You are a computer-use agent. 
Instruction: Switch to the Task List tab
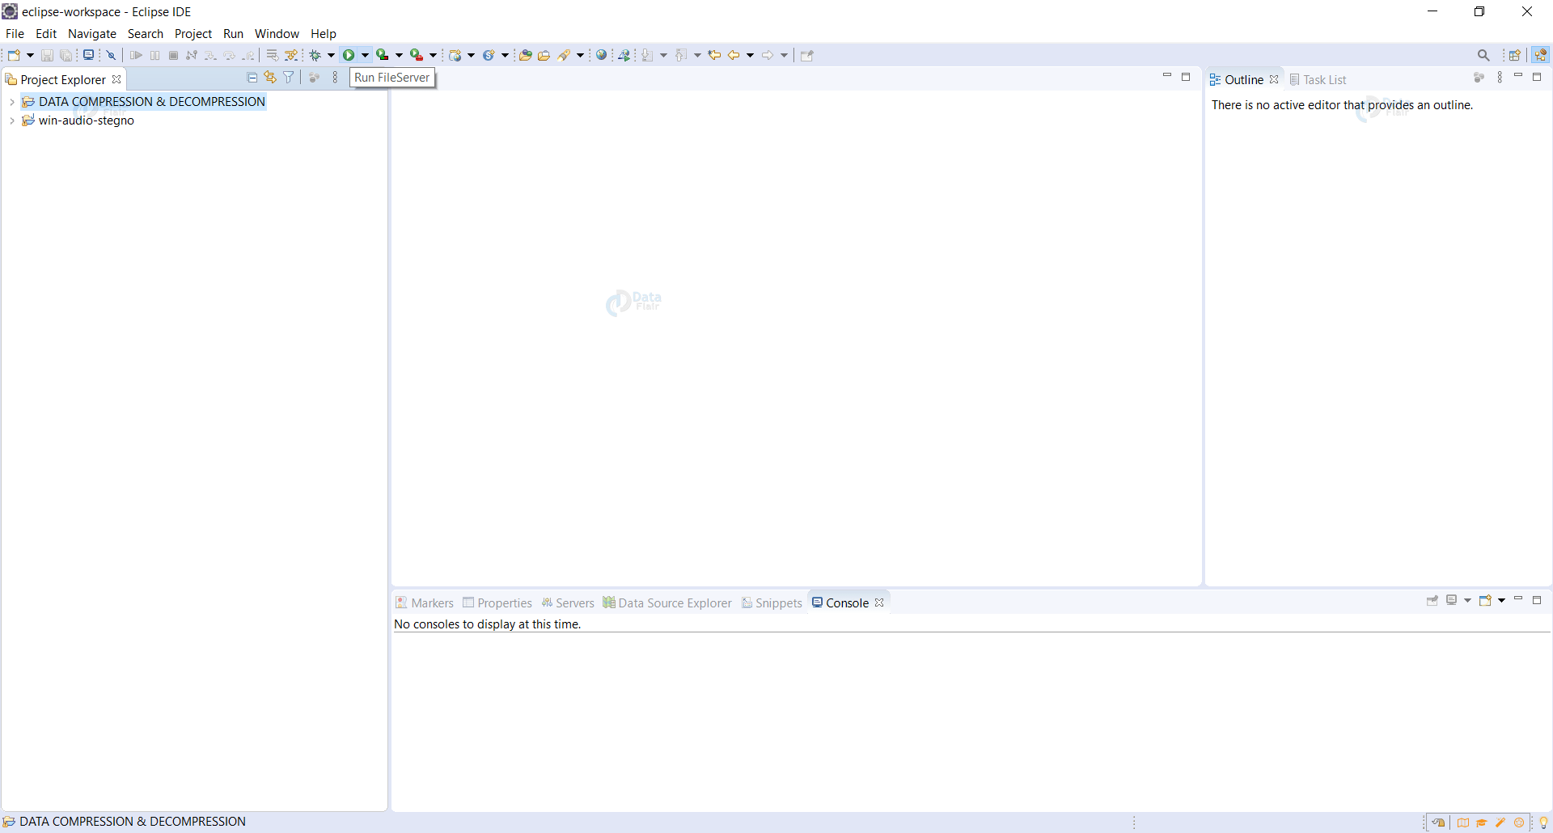1318,80
